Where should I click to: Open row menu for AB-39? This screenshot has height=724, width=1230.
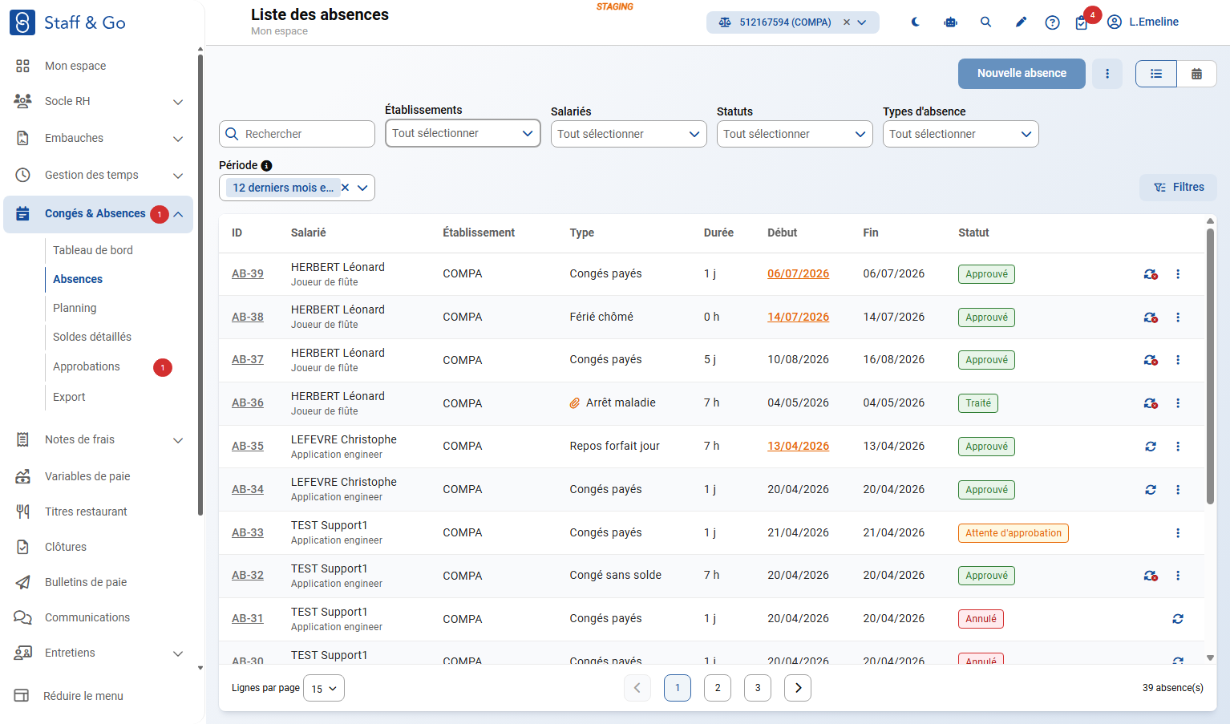[1178, 274]
